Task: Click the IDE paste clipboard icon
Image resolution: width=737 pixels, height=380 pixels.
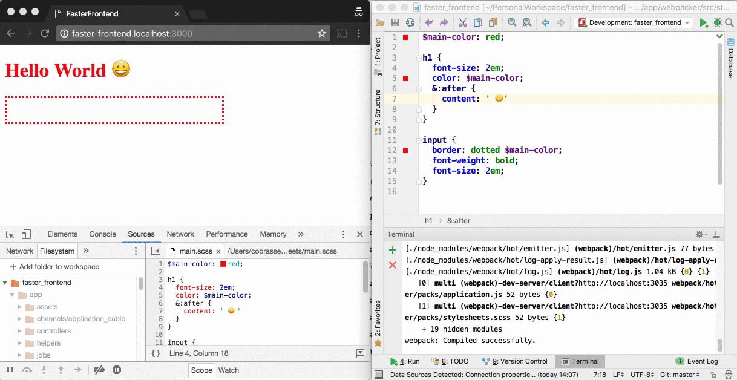Action: click(x=493, y=22)
